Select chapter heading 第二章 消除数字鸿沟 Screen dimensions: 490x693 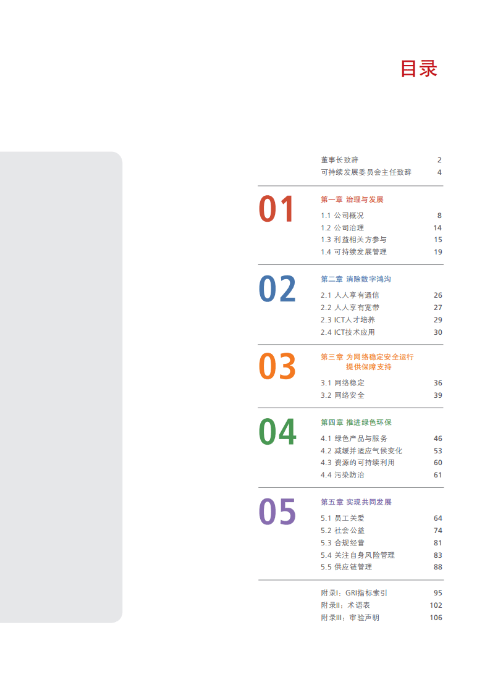click(x=356, y=279)
